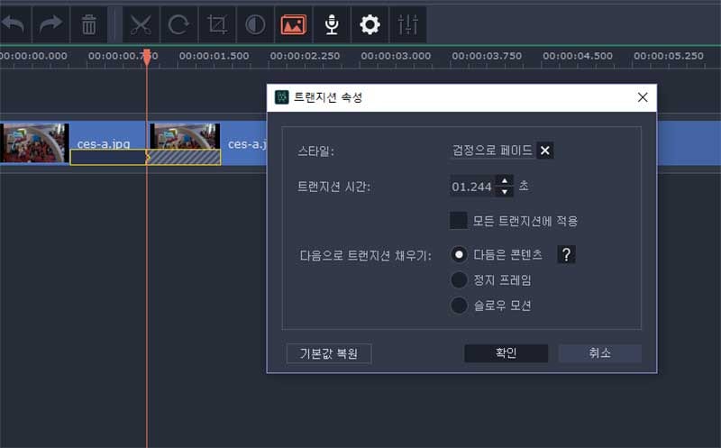This screenshot has height=448, width=721.
Task: Select the scissors Split tool
Action: 141,24
